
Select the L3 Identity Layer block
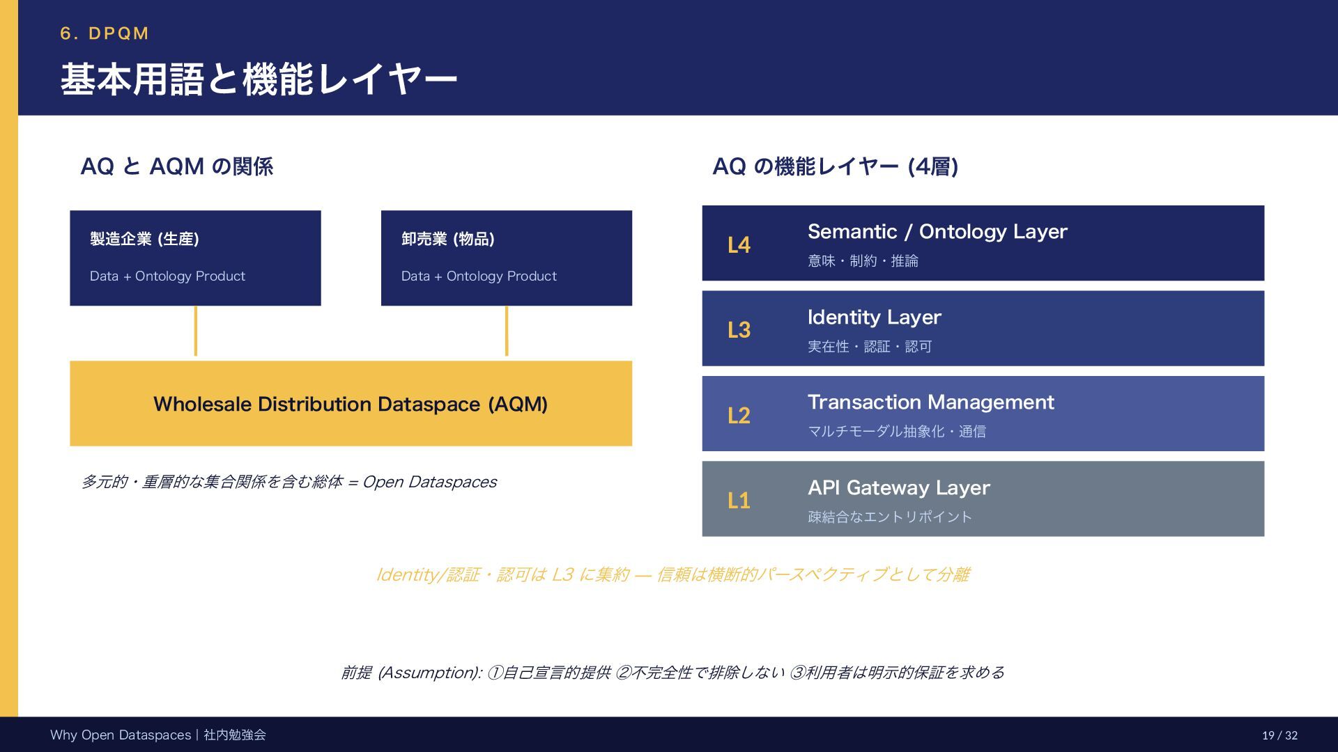point(983,329)
